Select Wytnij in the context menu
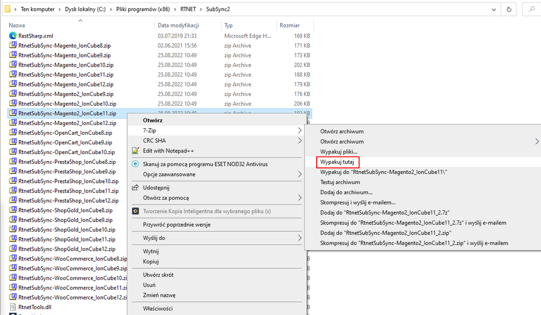The height and width of the screenshot is (315, 541). tap(151, 251)
